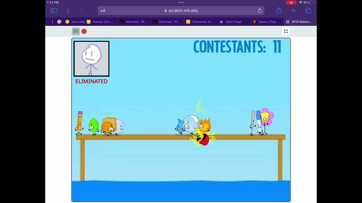Open the Share sheet icon

(279, 10)
